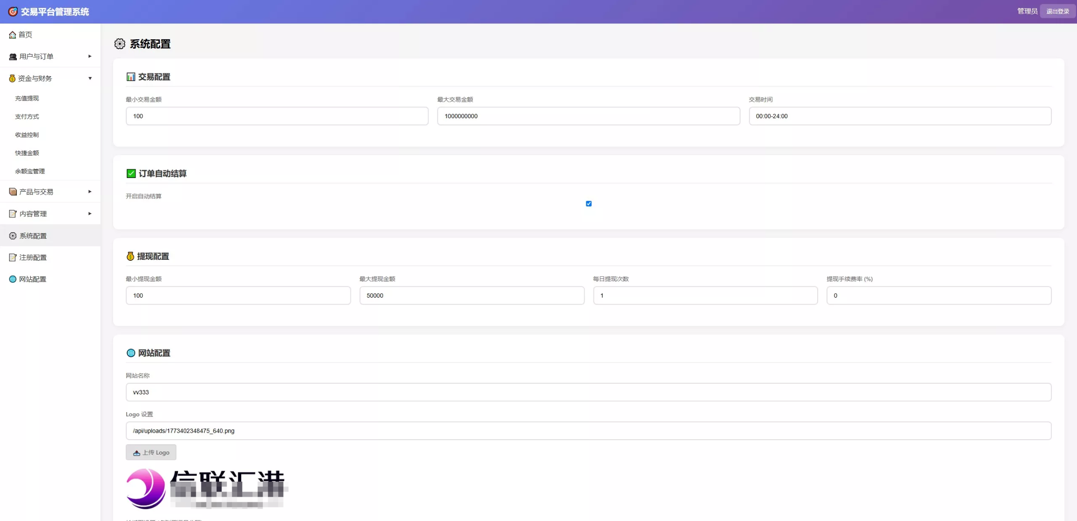This screenshot has width=1077, height=521.
Task: Click the box icon for 产品与交易
Action: pyautogui.click(x=13, y=192)
